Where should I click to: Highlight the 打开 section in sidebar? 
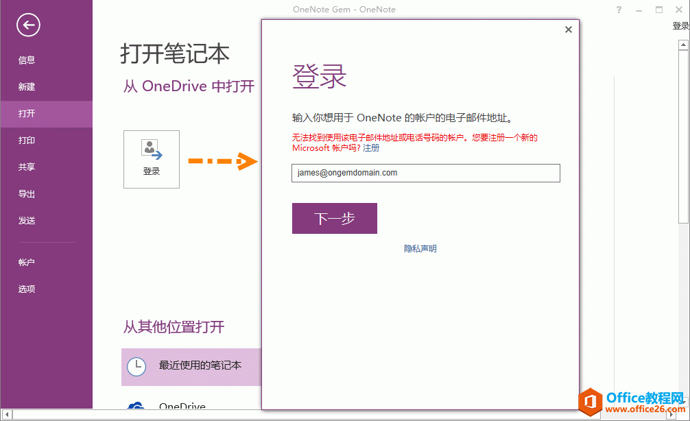(27, 113)
